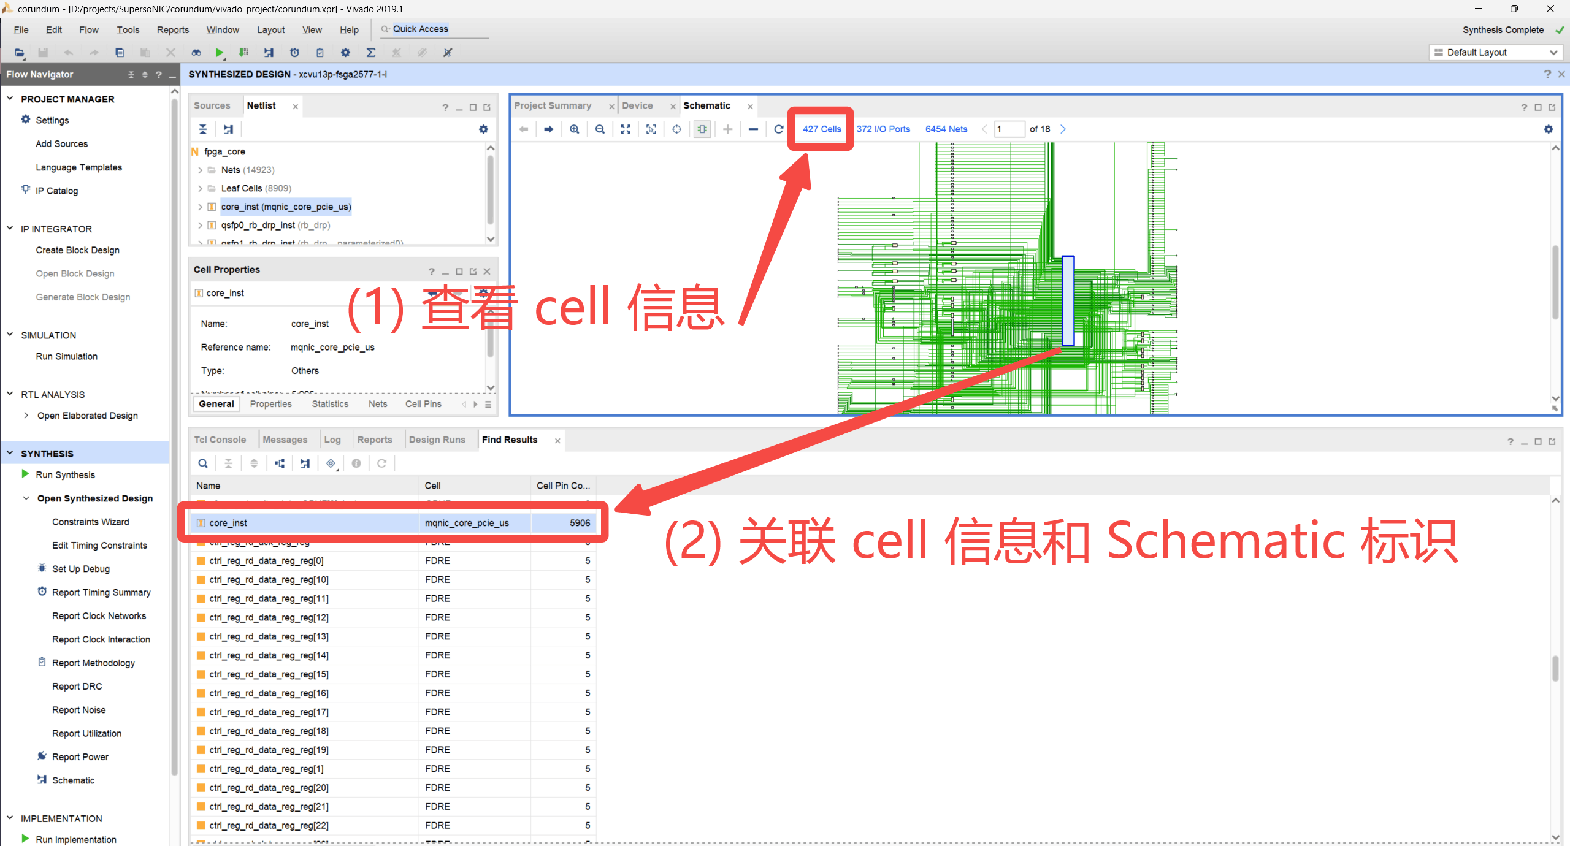Screen dimensions: 1570x846
Task: Switch to the Design Runs tab
Action: (437, 440)
